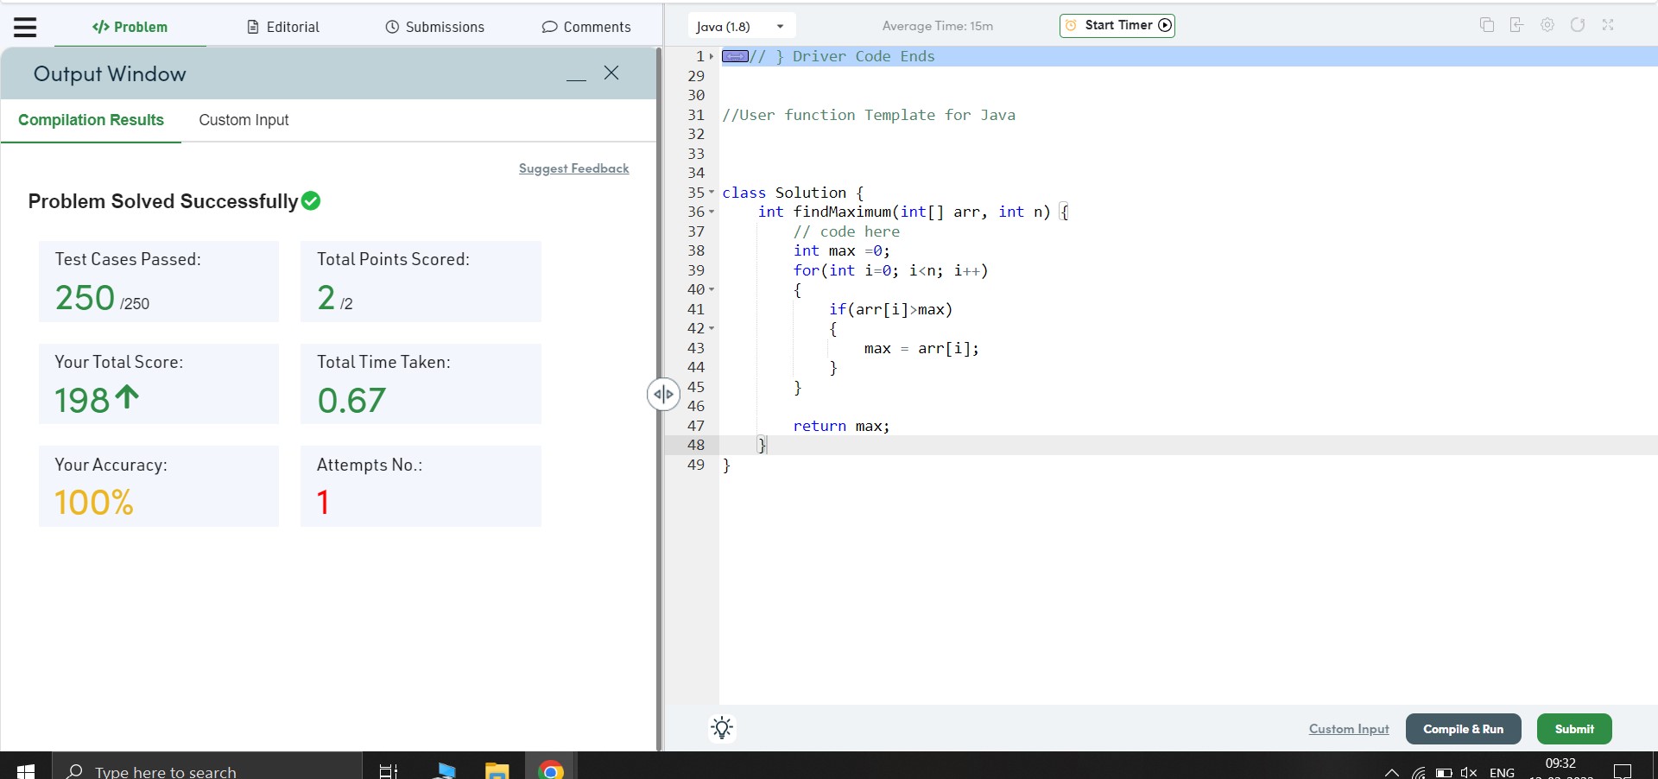Close the Output Window panel
This screenshot has width=1658, height=779.
point(611,73)
